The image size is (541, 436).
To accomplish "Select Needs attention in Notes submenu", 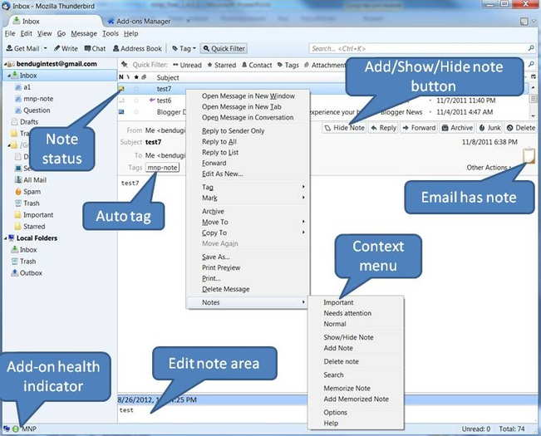I will pyautogui.click(x=356, y=313).
